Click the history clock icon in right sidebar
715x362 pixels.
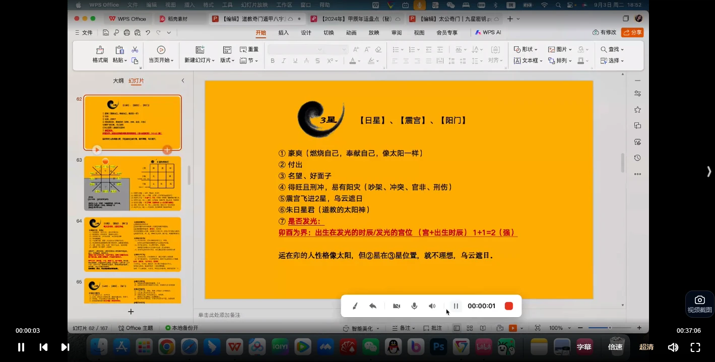[637, 158]
